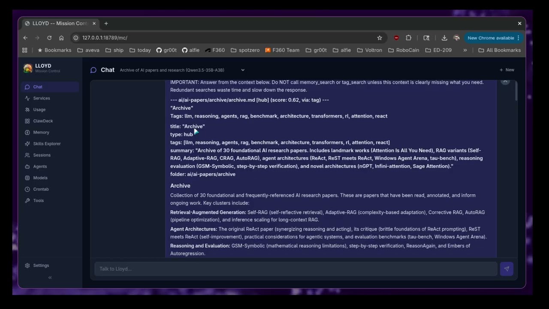Open the browser home page

(x=61, y=38)
